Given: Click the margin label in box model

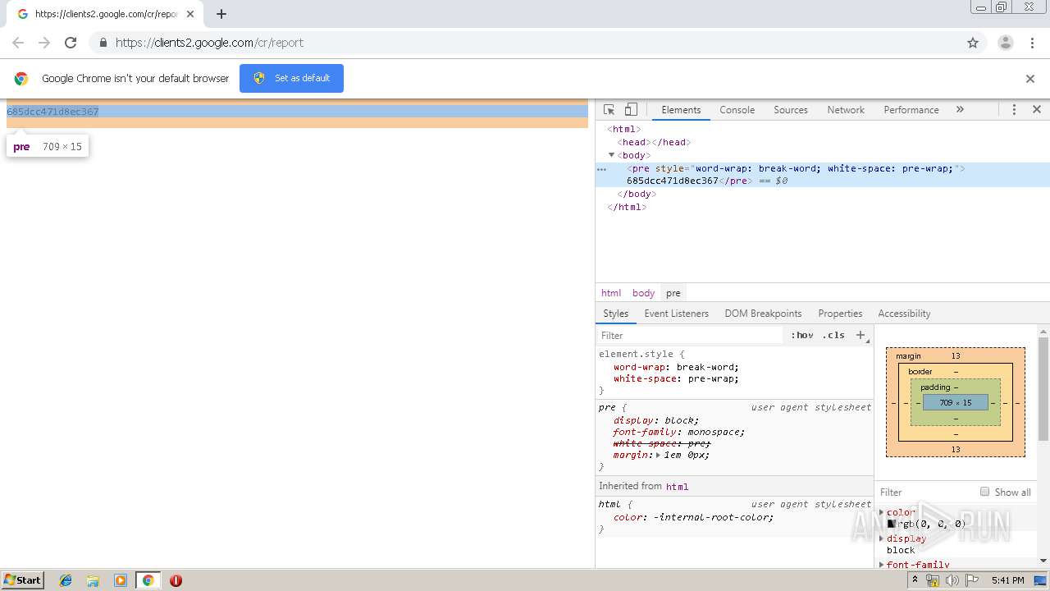Looking at the screenshot, I should pos(908,356).
